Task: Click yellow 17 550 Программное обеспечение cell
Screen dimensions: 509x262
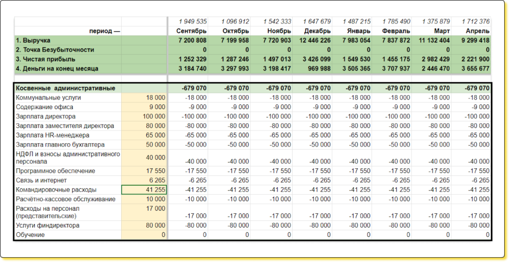Action: (144, 171)
